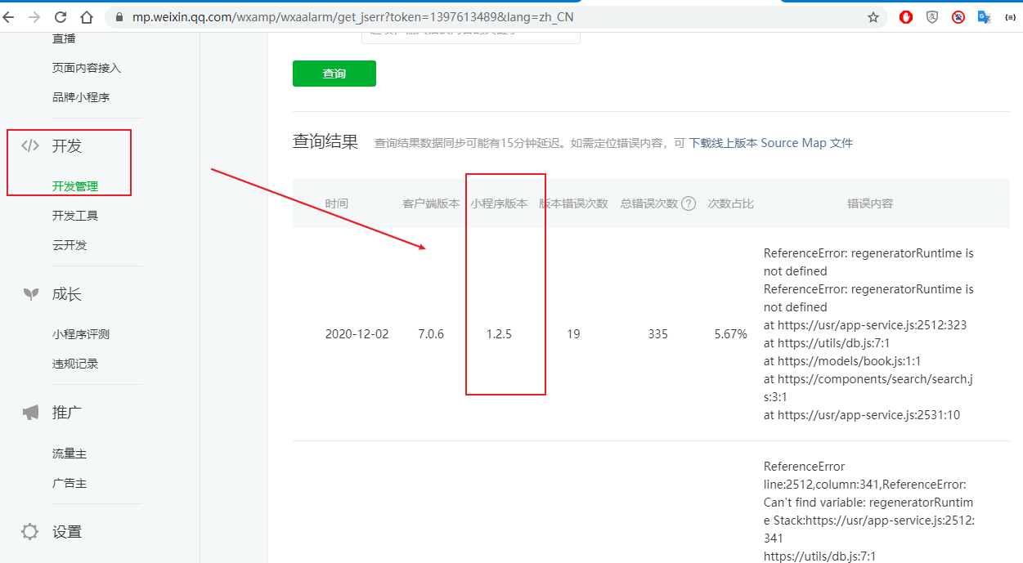1023x563 pixels.
Task: Click the date cell 2020-12-02
Action: [357, 334]
